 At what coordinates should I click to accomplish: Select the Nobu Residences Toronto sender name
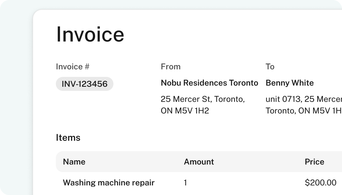point(209,83)
